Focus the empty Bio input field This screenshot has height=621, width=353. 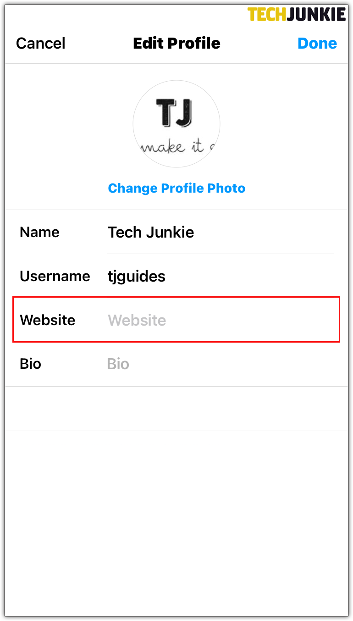pyautogui.click(x=220, y=364)
